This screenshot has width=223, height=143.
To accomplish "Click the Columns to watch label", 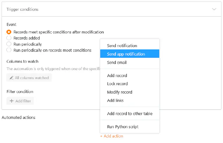I will (22, 62).
